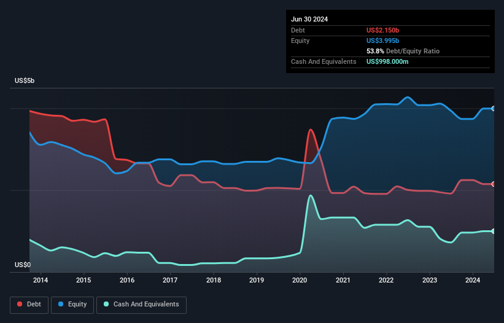Viewport: 504px width, 323px height.
Task: Click the 2022 x-axis label
Action: 386,280
